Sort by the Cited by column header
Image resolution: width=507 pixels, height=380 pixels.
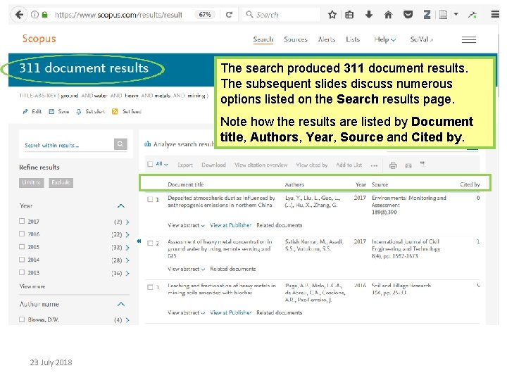click(470, 184)
